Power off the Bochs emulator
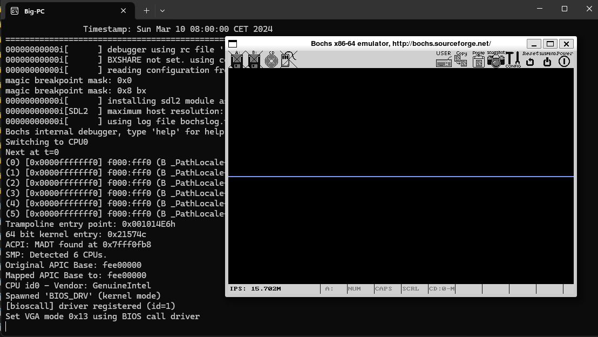Screen dimensions: 598x337 (565, 59)
